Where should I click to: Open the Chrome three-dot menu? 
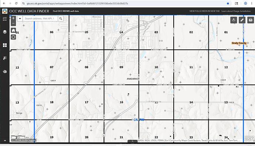coord(251,3)
